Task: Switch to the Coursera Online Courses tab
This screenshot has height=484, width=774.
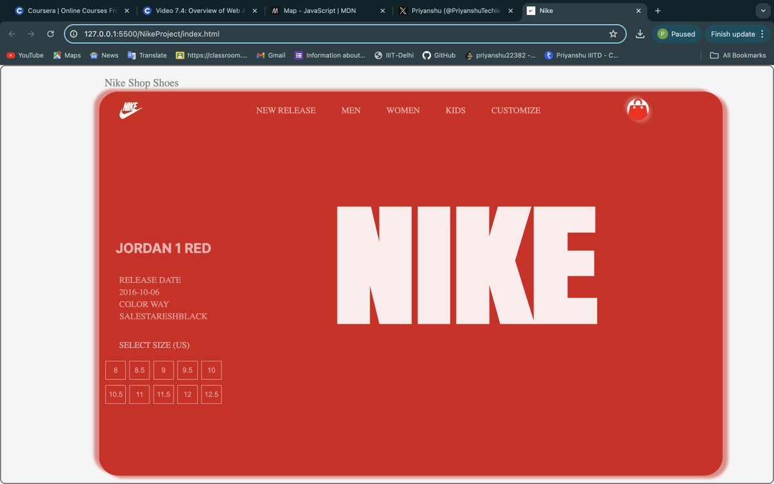Action: tap(71, 11)
